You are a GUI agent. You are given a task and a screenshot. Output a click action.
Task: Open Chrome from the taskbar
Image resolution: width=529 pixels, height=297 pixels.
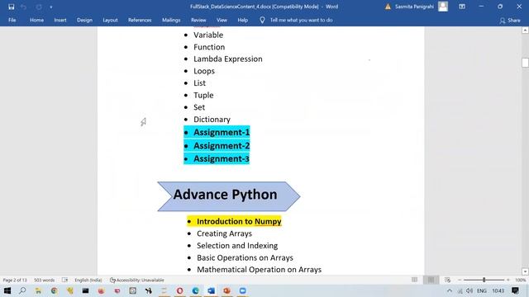tap(54, 290)
